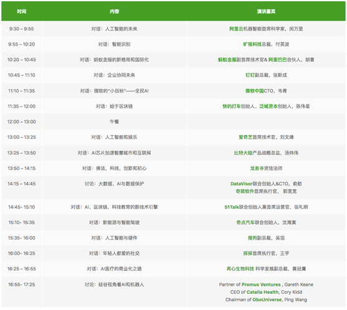Click the 微软中国 link
The height and width of the screenshot is (310, 347).
[255, 91]
